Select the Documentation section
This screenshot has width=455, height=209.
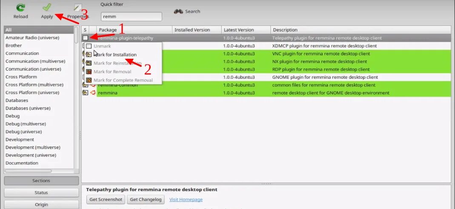click(x=39, y=163)
